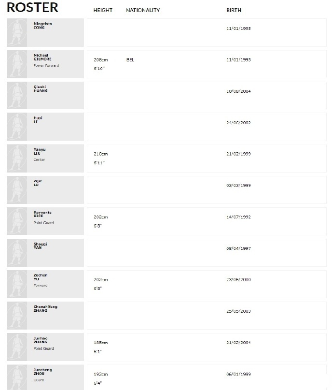Click Mingchen Cong's player silhouette photo
This screenshot has height=390, width=333.
17,33
